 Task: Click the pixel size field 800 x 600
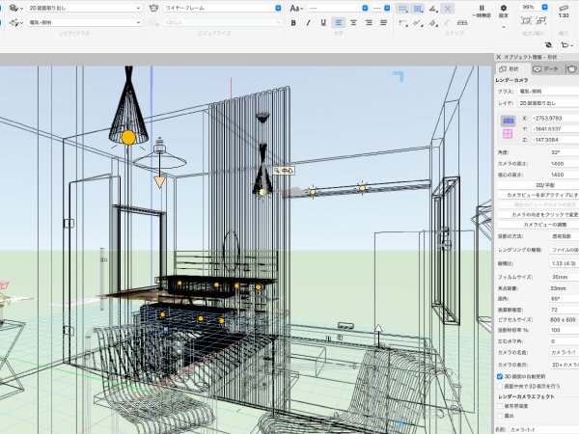(x=565, y=319)
